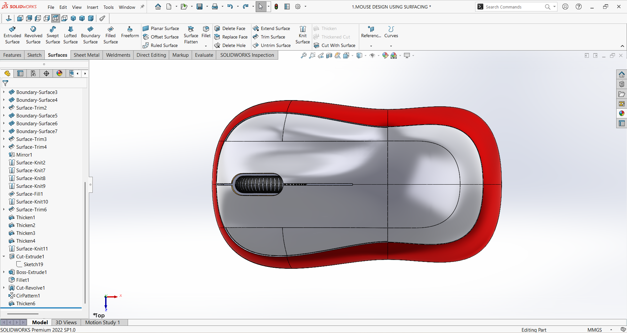Choose the Trim Surface tool
This screenshot has width=627, height=333.
click(269, 37)
